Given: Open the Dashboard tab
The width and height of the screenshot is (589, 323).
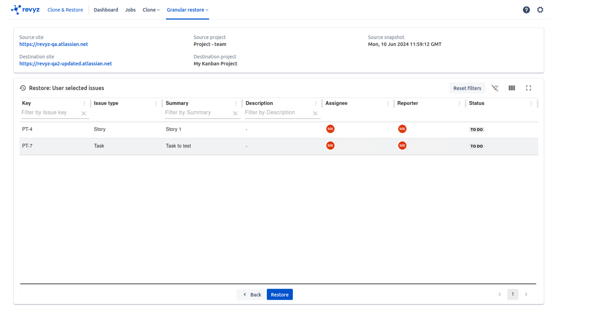Looking at the screenshot, I should pyautogui.click(x=106, y=10).
